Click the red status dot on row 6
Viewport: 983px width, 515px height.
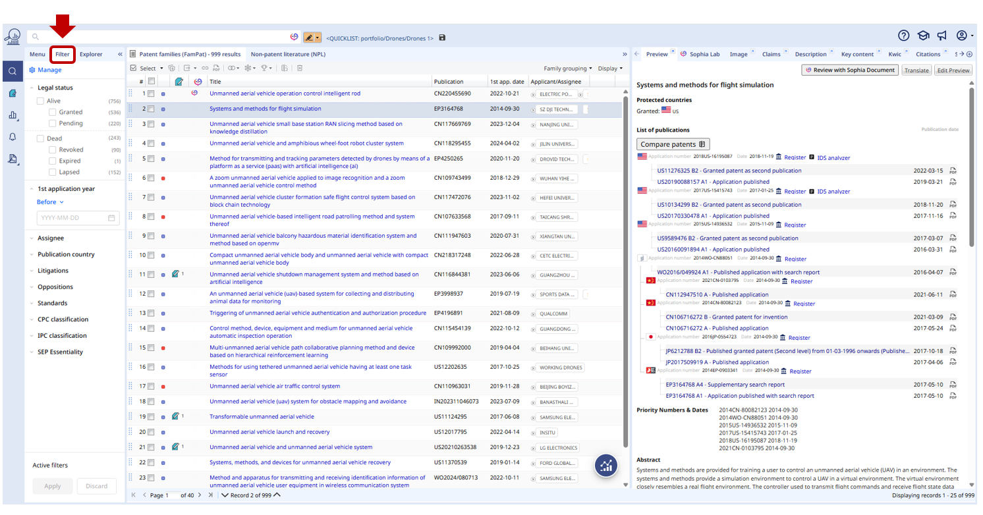(x=163, y=178)
